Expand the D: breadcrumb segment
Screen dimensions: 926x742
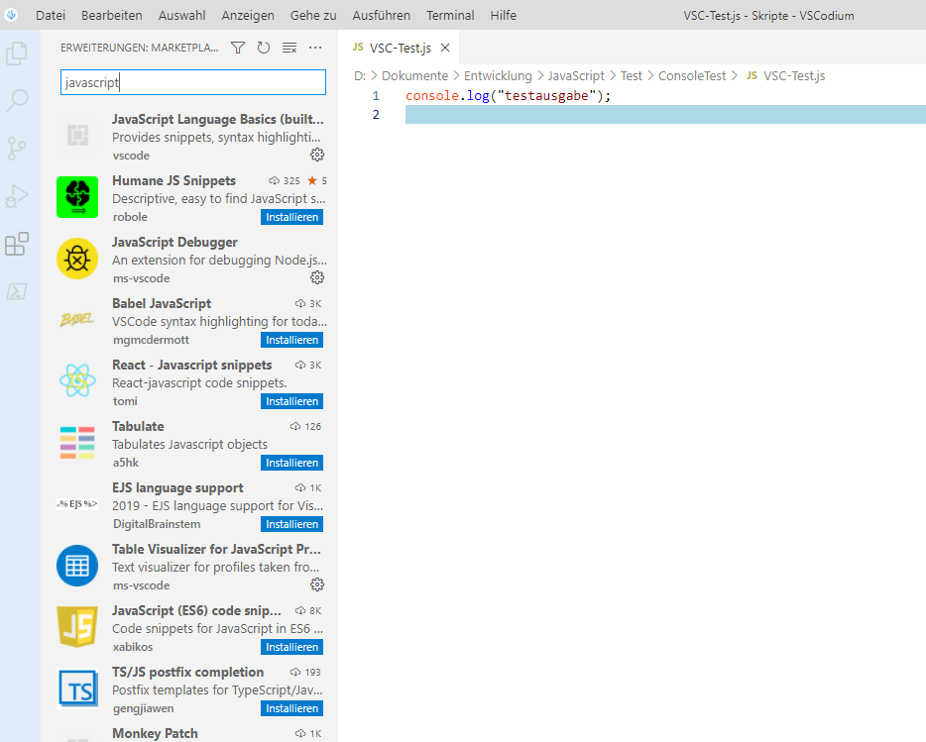[360, 76]
